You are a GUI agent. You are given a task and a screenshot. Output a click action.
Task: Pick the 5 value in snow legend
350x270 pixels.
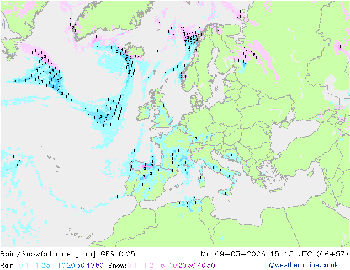[162, 266]
